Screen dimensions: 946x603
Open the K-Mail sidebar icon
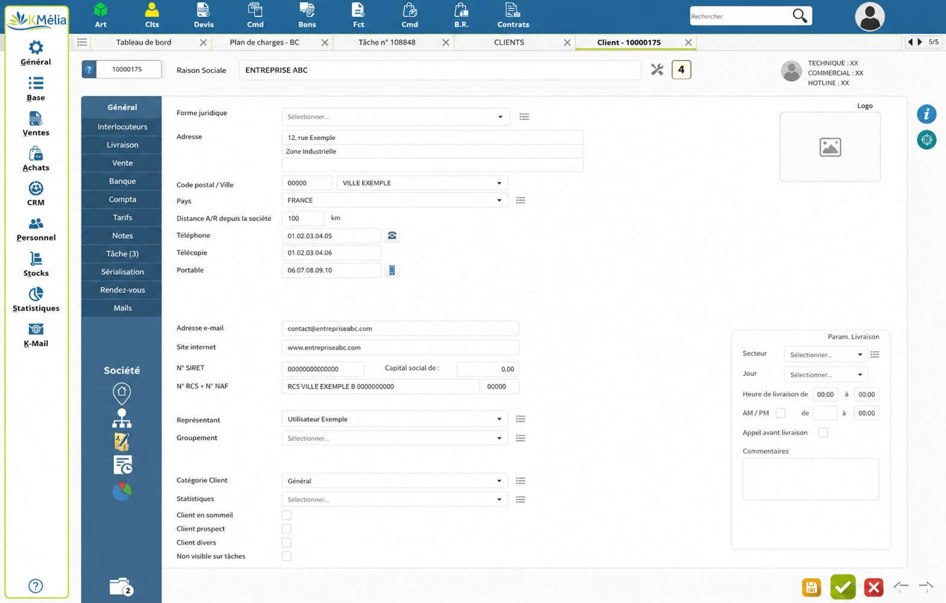click(36, 335)
